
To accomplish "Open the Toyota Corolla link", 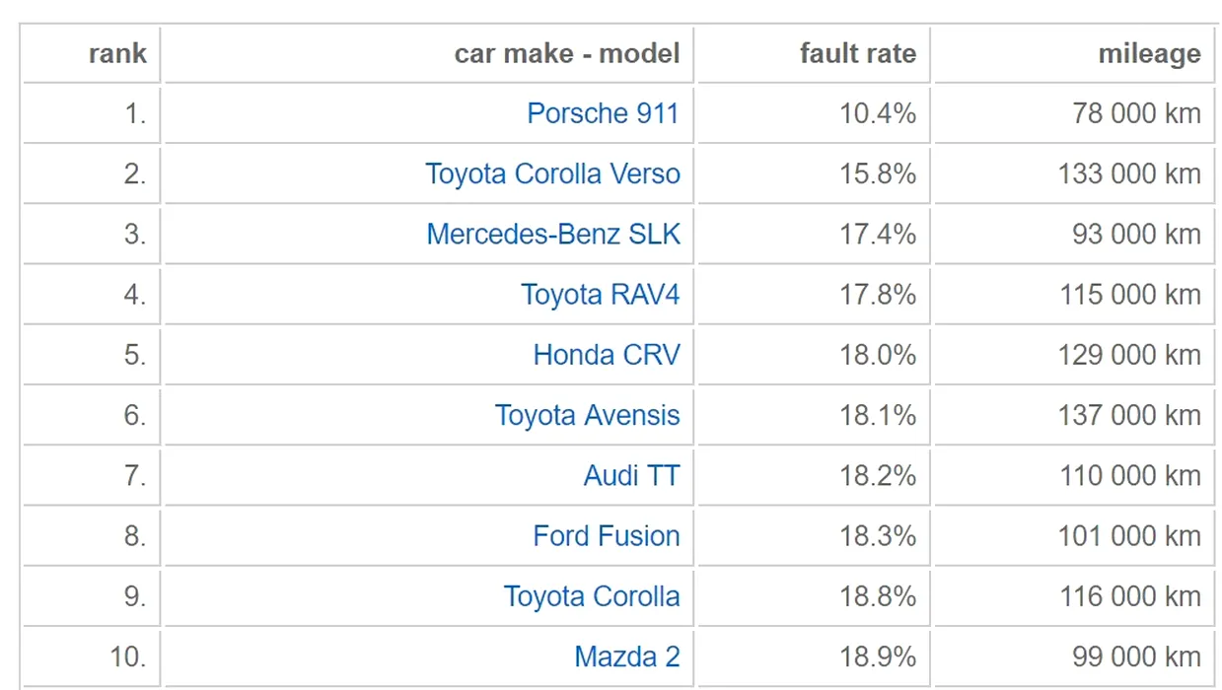I will [x=592, y=596].
